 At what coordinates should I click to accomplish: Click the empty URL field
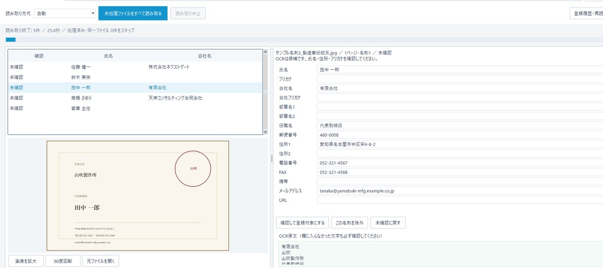pos(460,200)
